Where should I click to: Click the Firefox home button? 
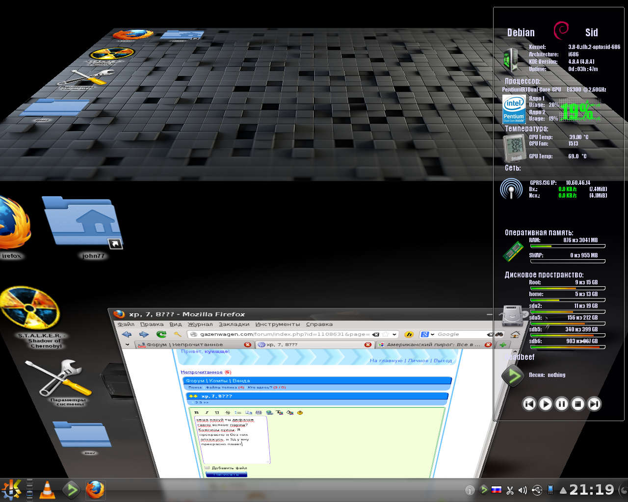515,334
